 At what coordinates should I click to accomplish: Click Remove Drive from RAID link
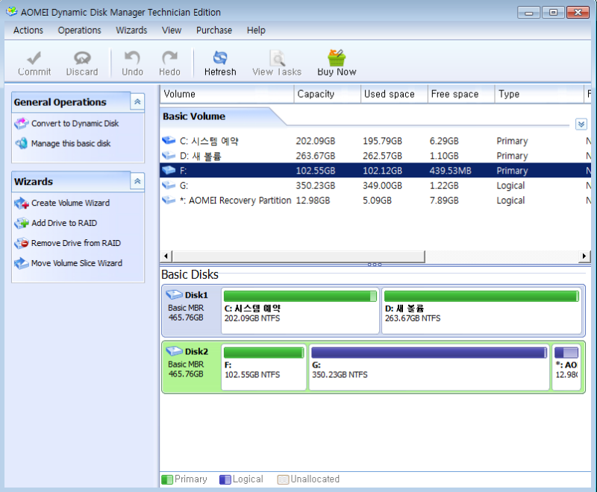click(x=76, y=243)
